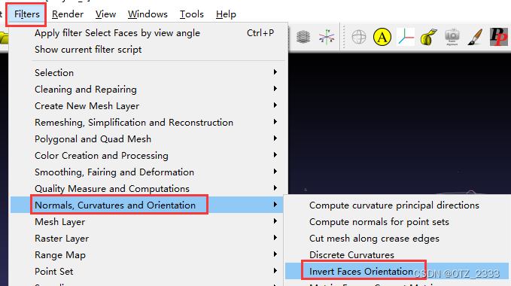Click the raster camera alignment icon
This screenshot has height=286, width=511.
(x=452, y=37)
